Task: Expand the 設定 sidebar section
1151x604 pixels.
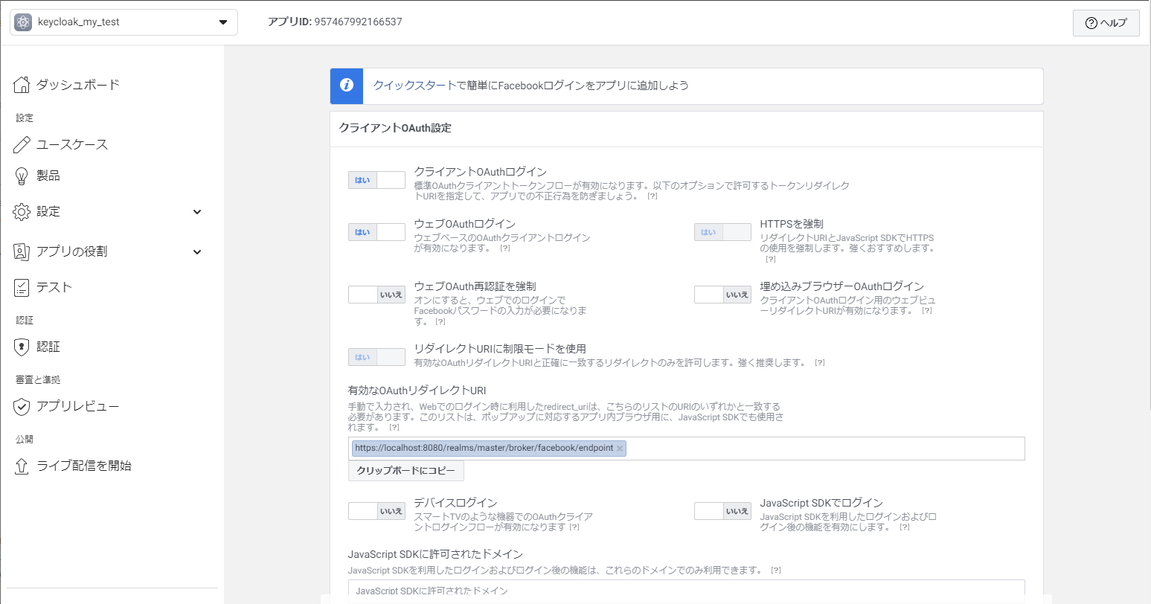Action: [196, 211]
